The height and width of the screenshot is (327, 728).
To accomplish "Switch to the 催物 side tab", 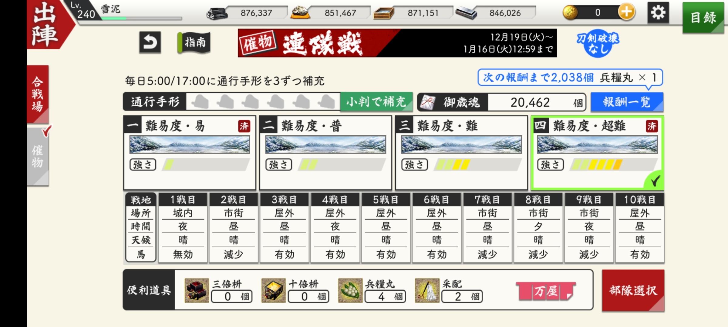I will coord(38,157).
